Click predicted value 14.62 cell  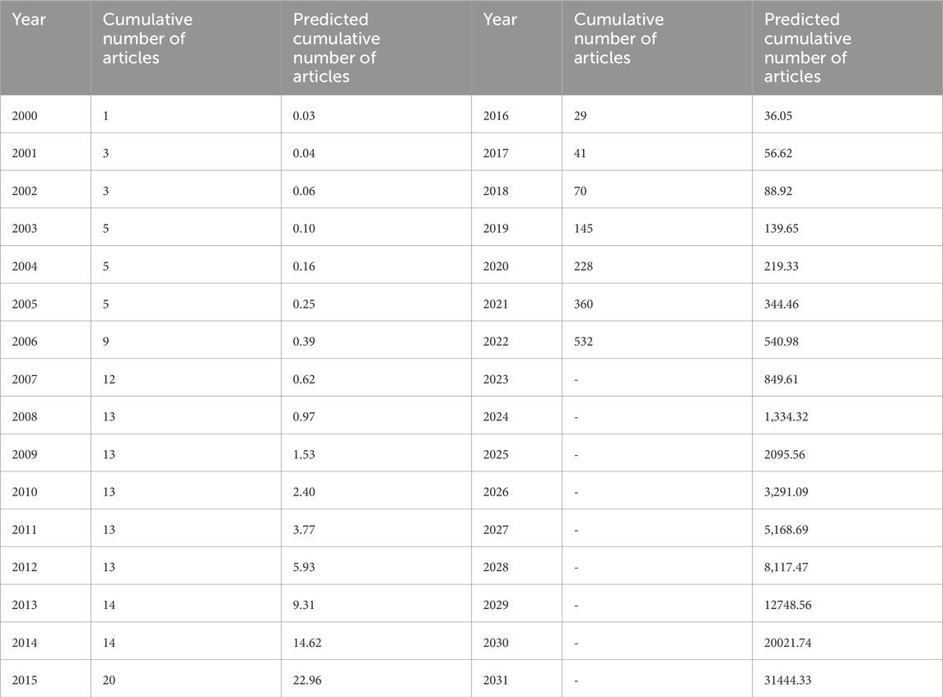click(x=307, y=643)
